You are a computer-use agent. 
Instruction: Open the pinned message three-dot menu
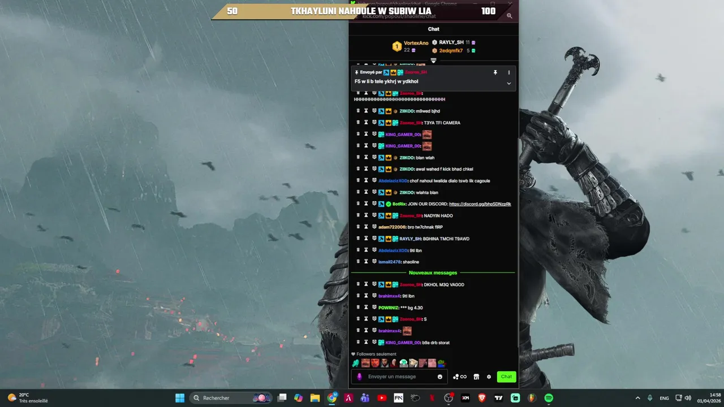tap(508, 72)
